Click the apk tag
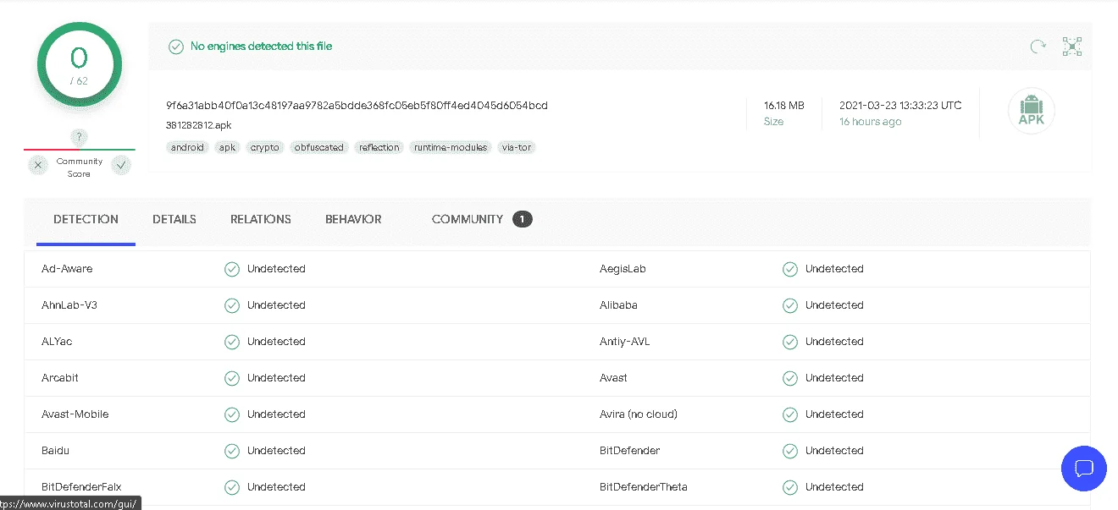Viewport: 1118px width, 510px height. 227,147
